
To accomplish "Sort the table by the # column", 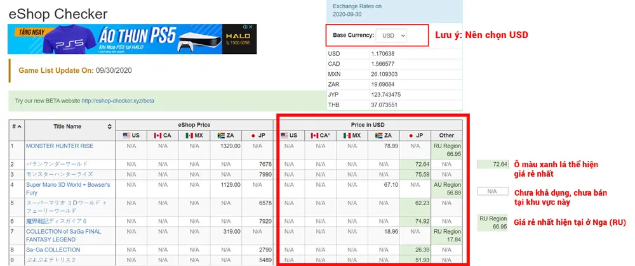I will 17,127.
